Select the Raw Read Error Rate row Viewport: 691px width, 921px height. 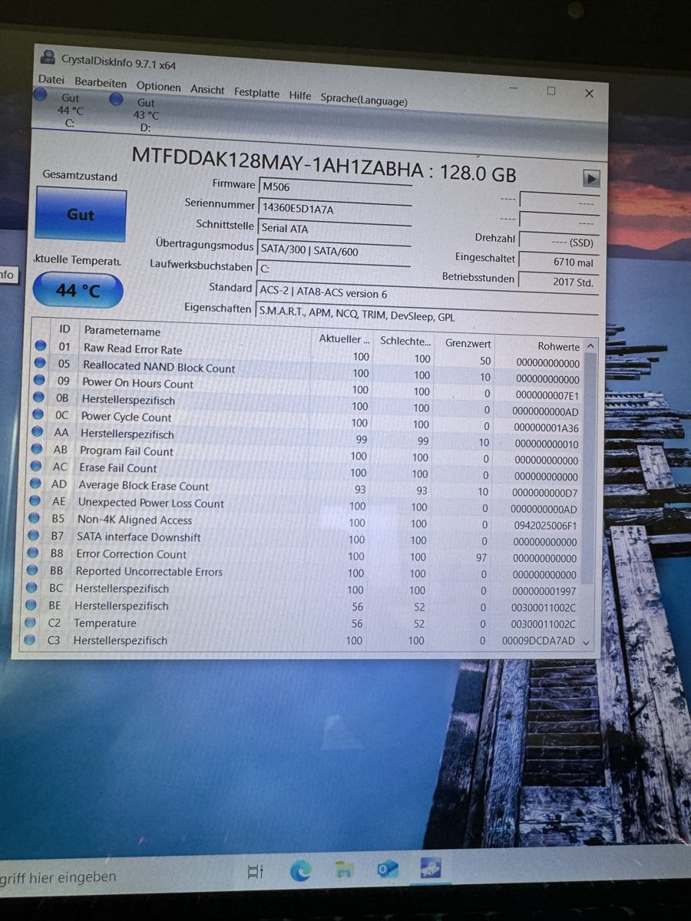pos(307,355)
